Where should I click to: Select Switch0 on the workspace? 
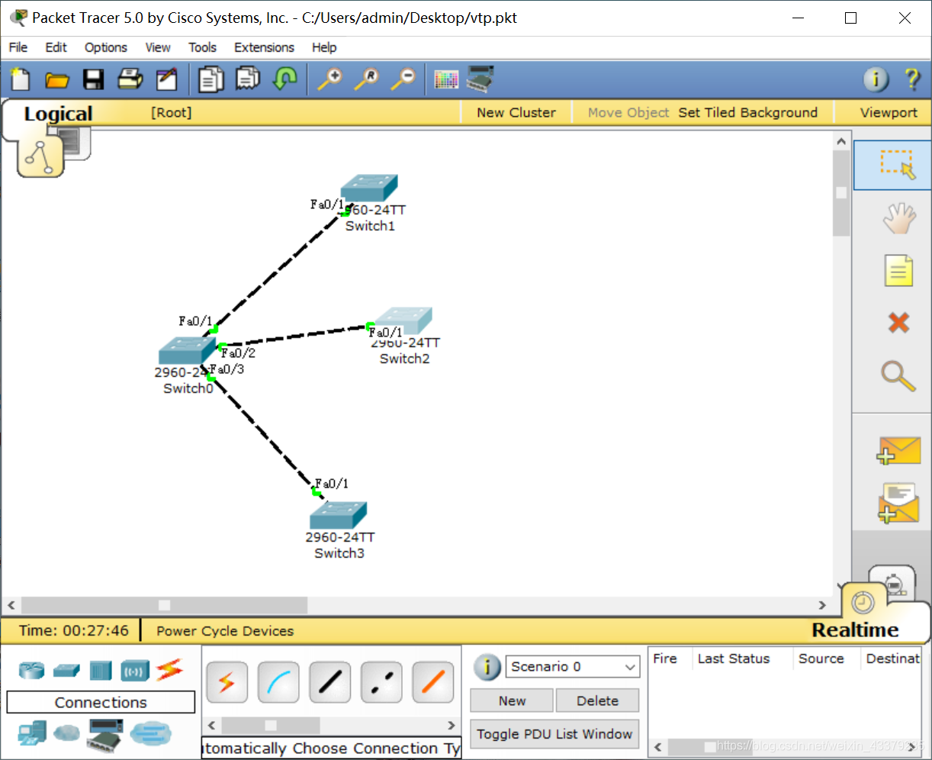185,352
